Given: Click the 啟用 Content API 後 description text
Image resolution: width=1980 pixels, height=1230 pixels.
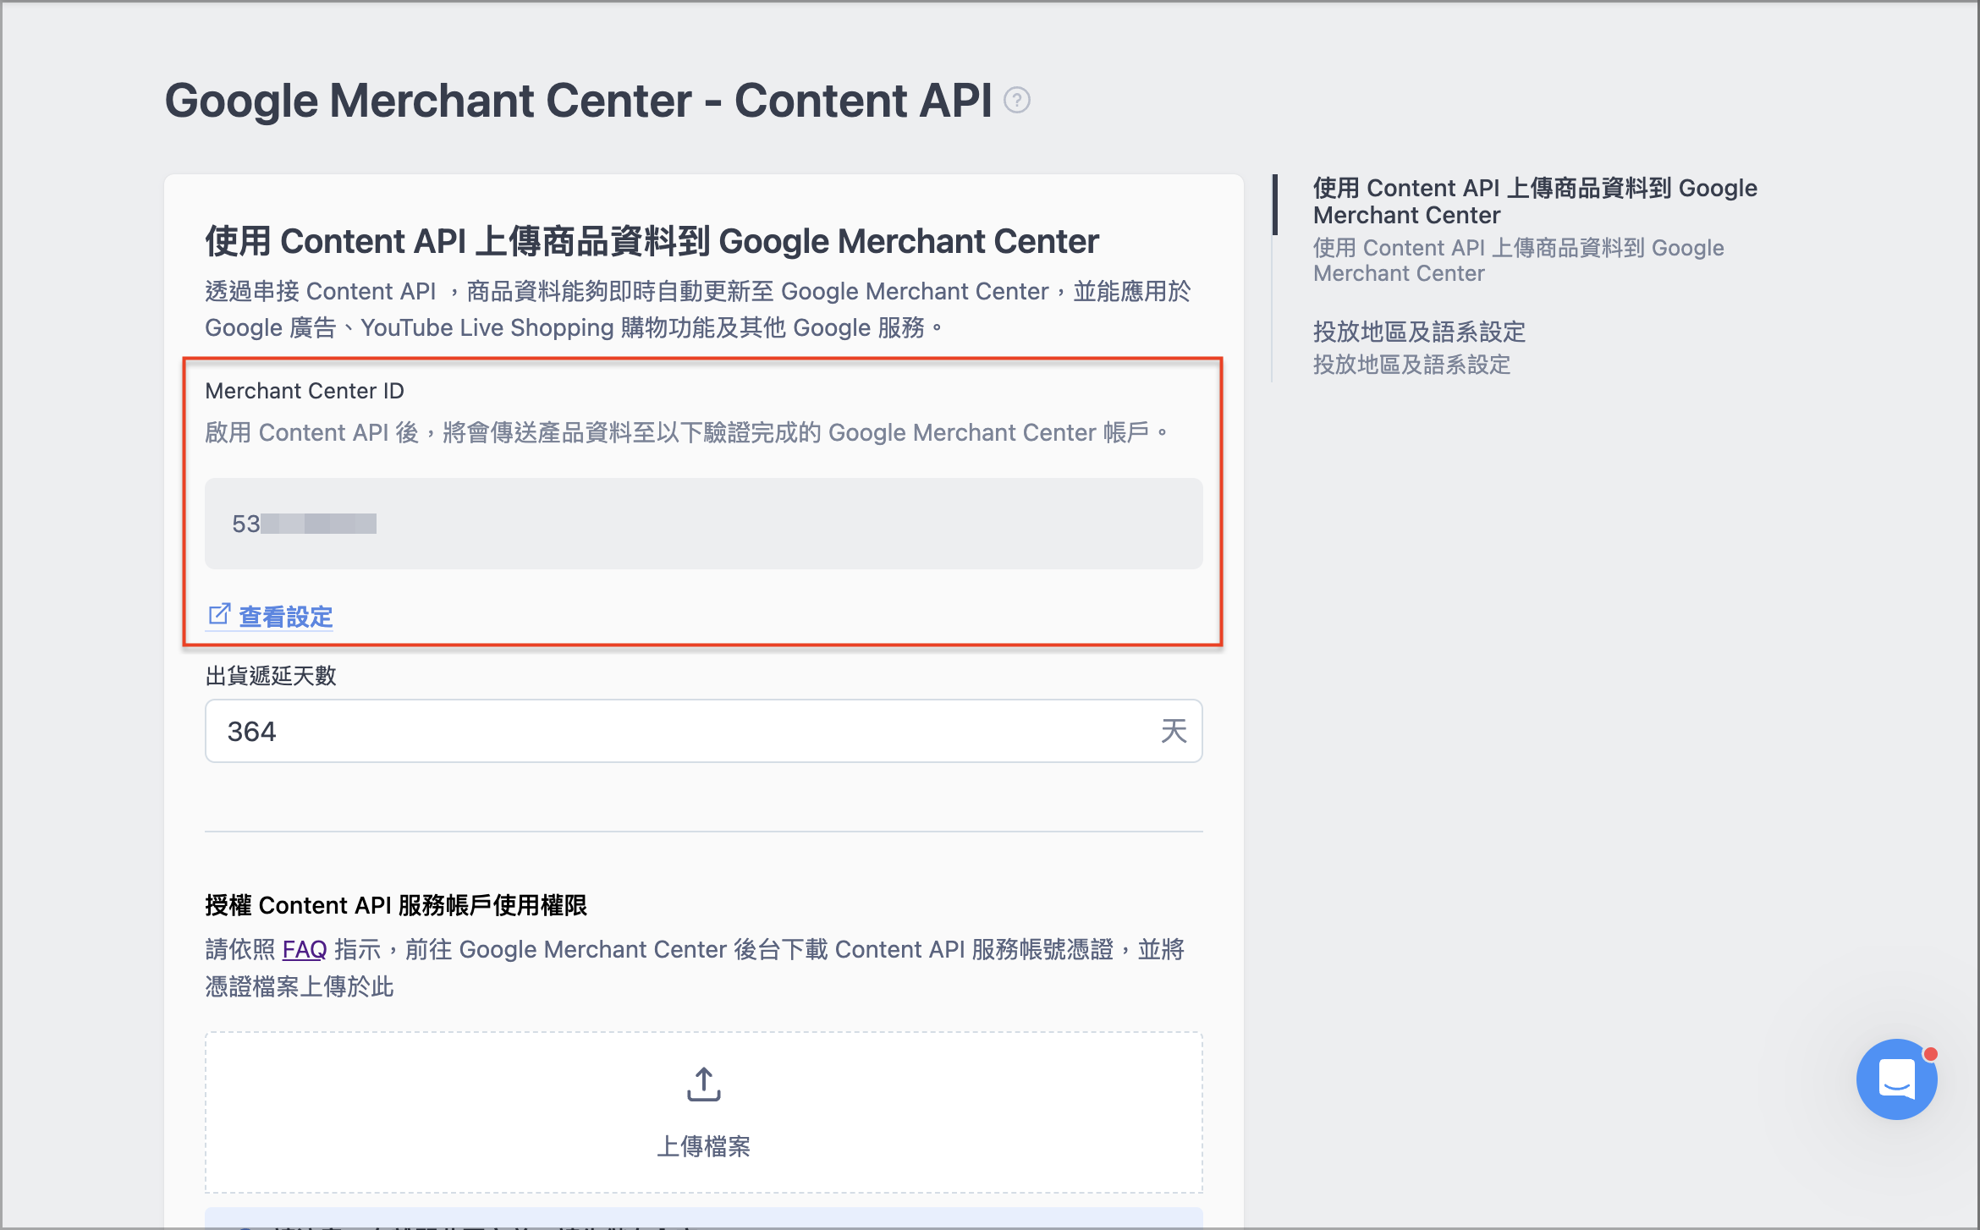Looking at the screenshot, I should pyautogui.click(x=686, y=432).
